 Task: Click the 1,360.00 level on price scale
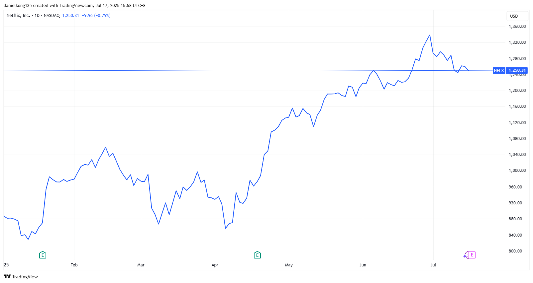(x=517, y=27)
